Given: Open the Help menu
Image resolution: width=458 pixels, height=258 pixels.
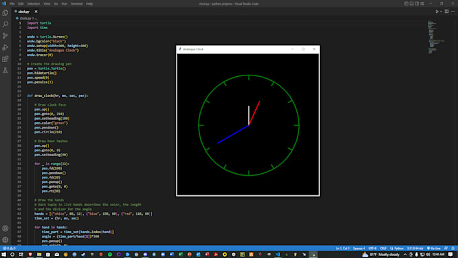Looking at the screenshot, I should (90, 4).
